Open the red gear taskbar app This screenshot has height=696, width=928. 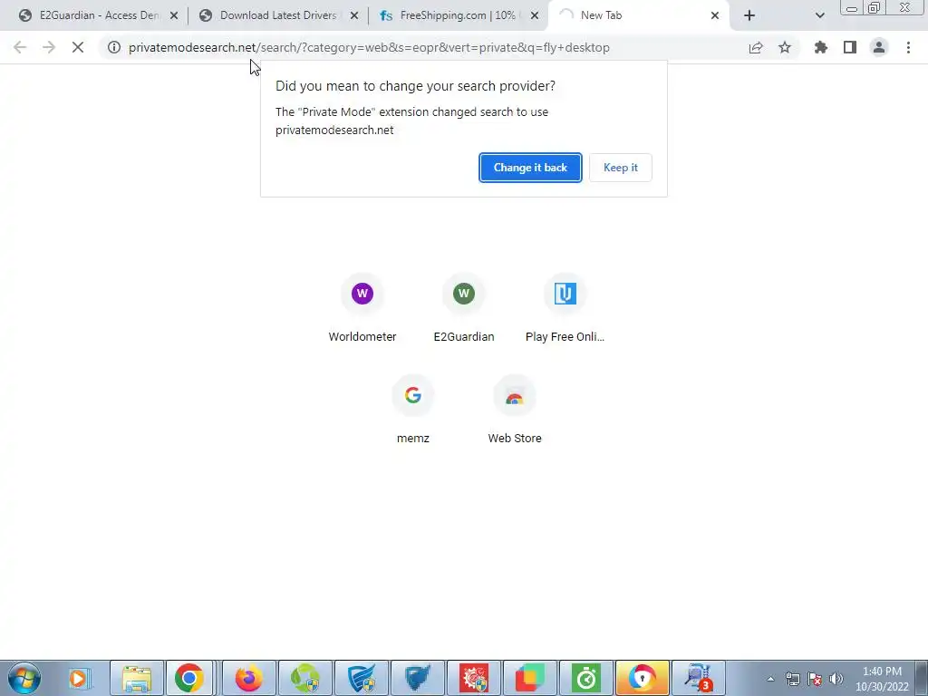coord(474,678)
